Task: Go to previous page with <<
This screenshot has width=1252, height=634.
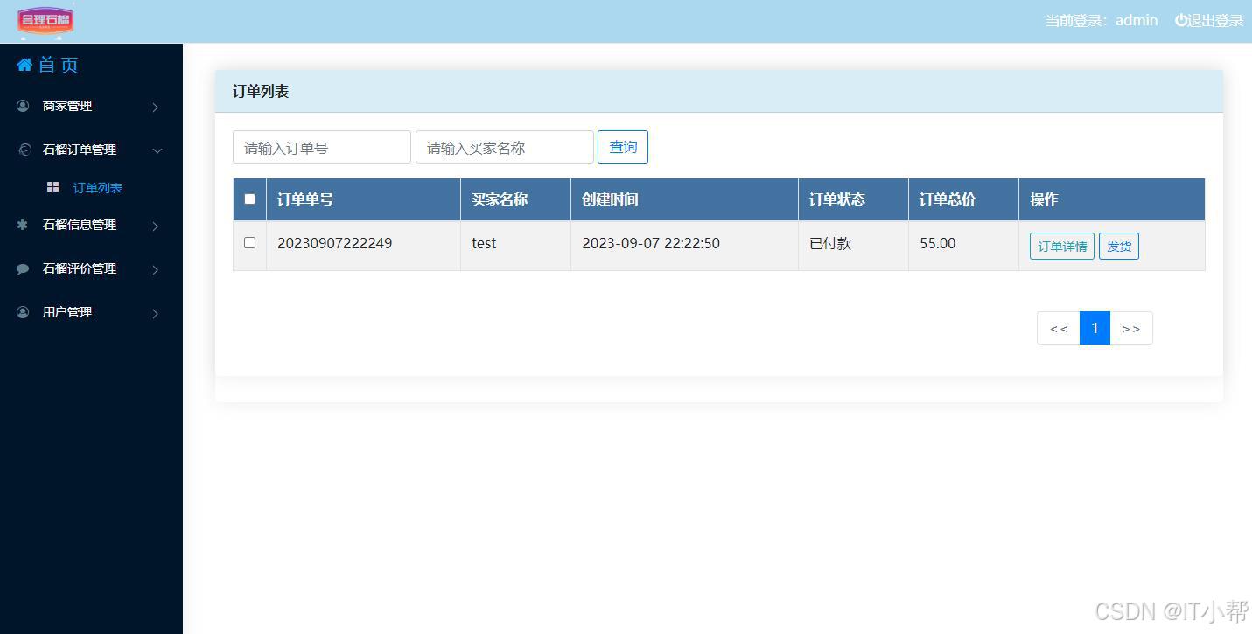Action: click(1059, 328)
